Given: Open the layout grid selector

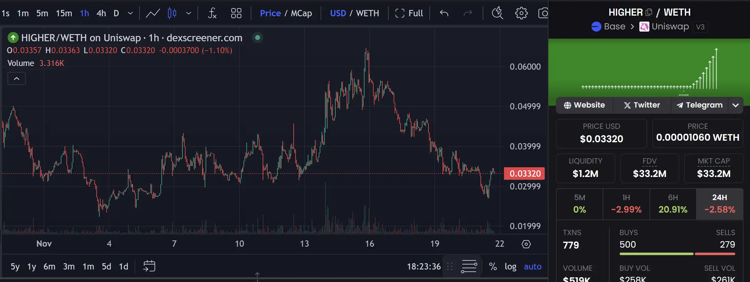Looking at the screenshot, I should (x=236, y=13).
